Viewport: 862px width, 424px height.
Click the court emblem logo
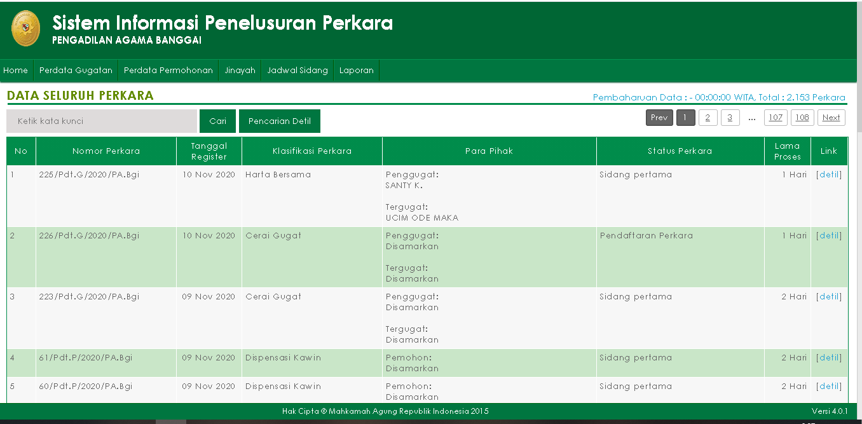[x=25, y=29]
